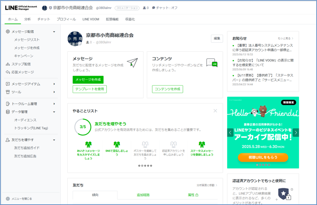Click the トークルーム管理 icon in the sidebar

[x=8, y=104]
